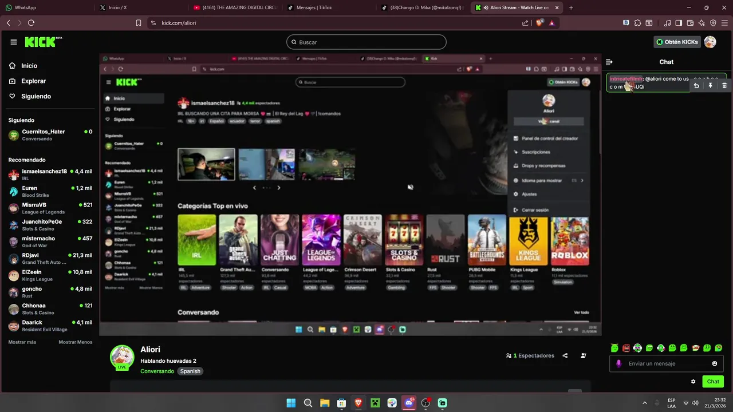Image resolution: width=733 pixels, height=412 pixels.
Task: Go back to the previous page
Action: point(9,23)
